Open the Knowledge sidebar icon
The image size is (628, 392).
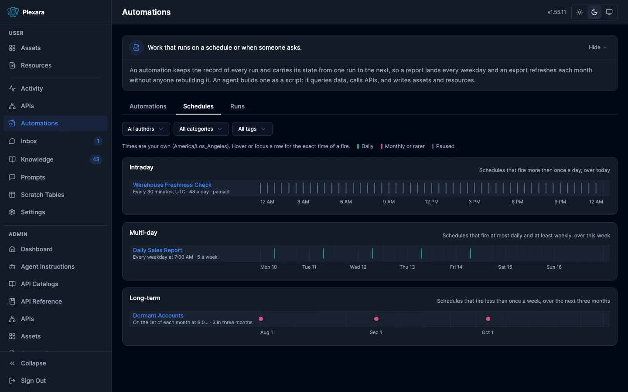(12, 159)
